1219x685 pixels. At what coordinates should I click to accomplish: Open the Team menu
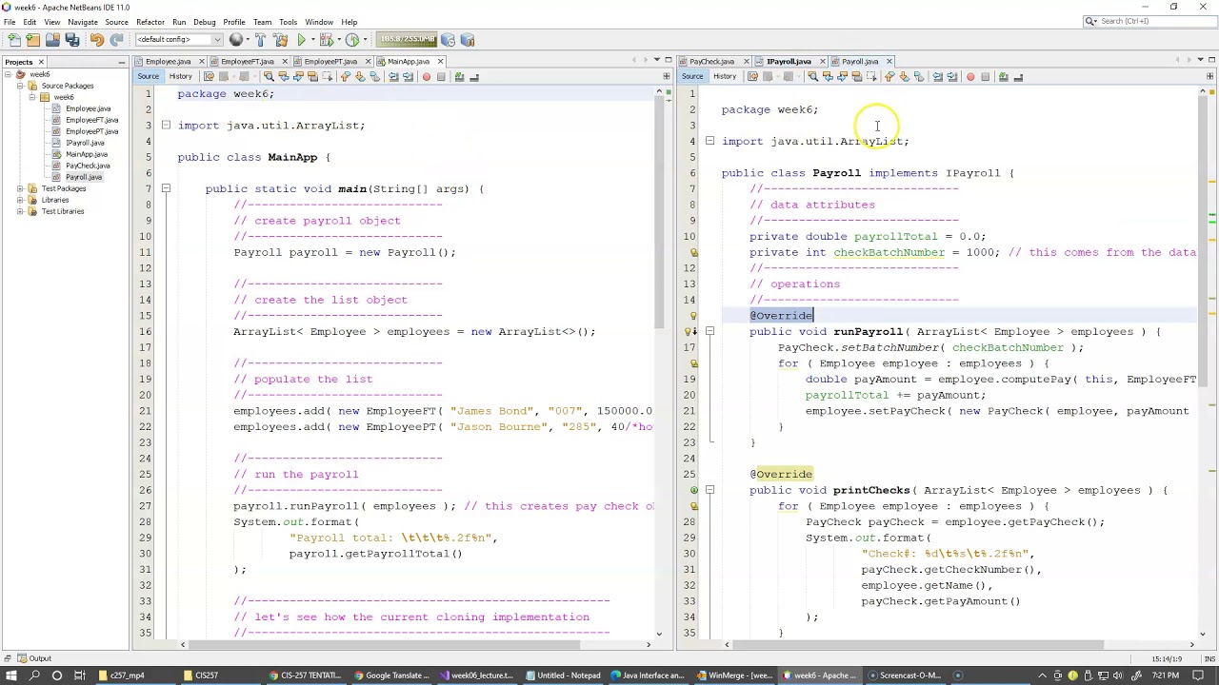tap(263, 22)
